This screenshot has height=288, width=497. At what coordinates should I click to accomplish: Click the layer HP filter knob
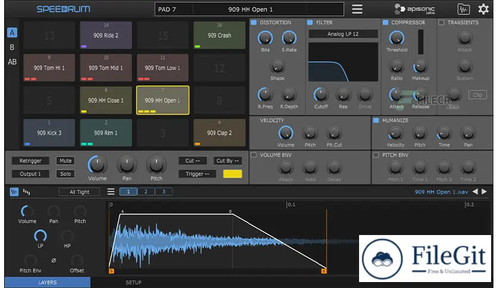pos(67,236)
